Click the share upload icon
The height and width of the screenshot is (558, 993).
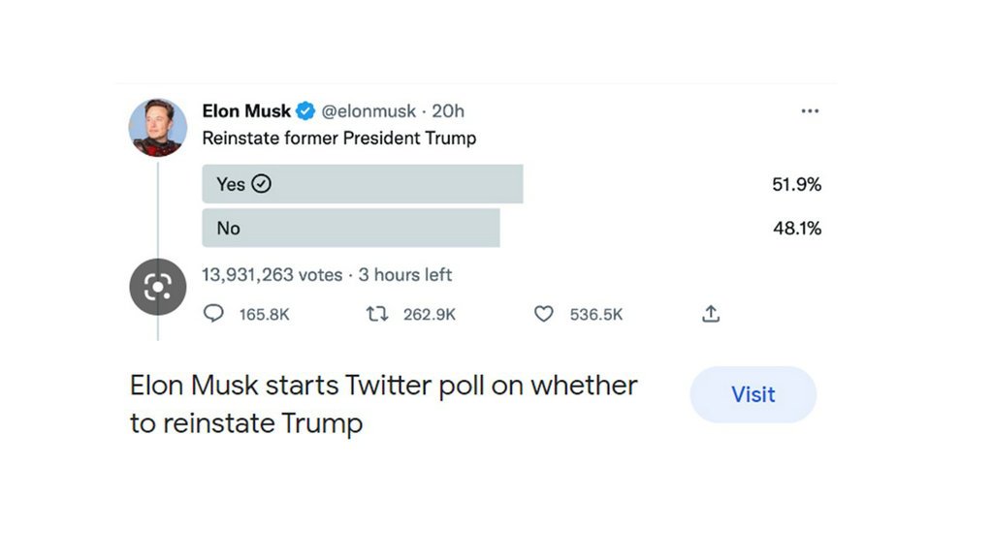click(x=711, y=314)
